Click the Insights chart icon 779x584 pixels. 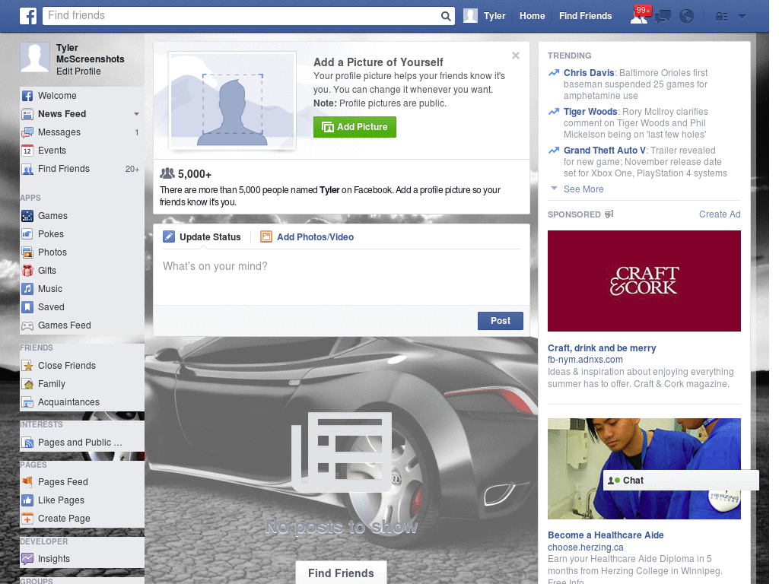pos(27,559)
